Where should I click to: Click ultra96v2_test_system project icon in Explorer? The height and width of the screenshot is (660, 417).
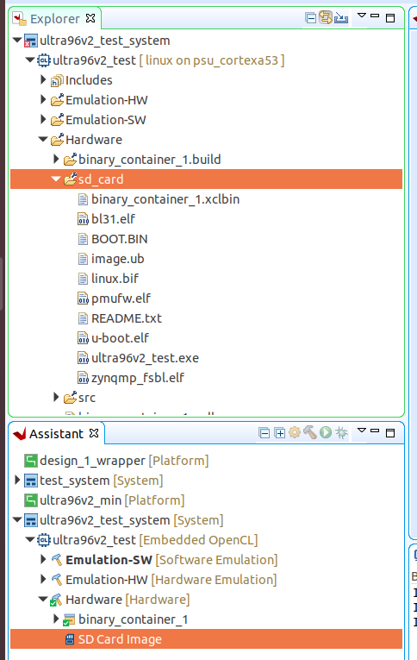pos(31,41)
